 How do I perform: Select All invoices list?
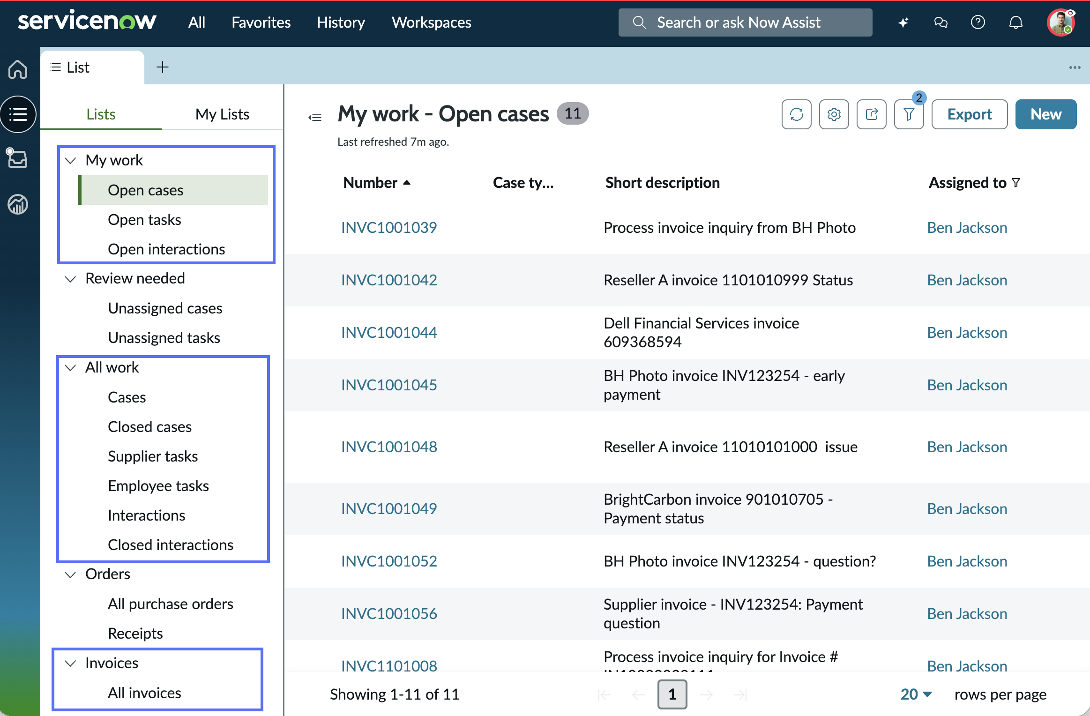144,694
